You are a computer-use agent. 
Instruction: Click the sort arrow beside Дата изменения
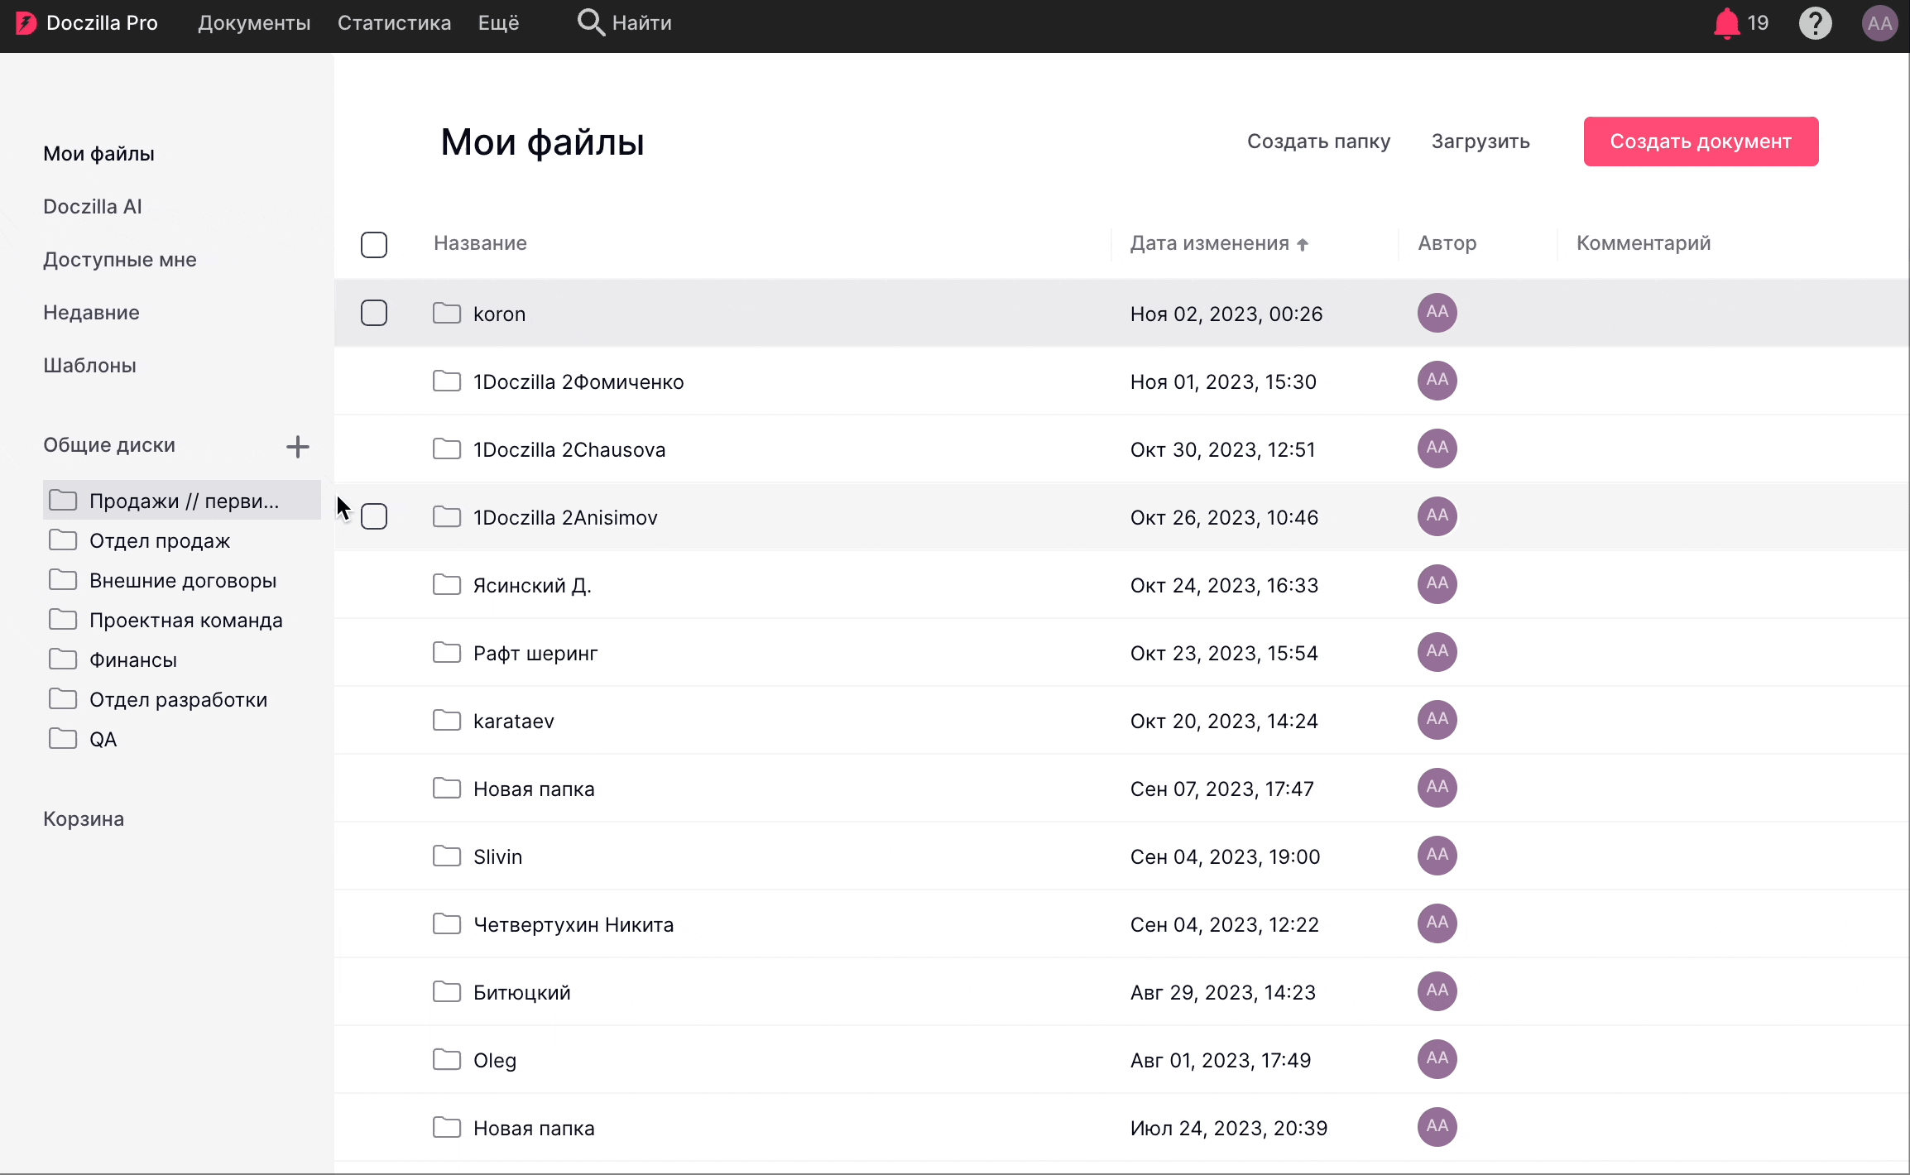pos(1303,244)
